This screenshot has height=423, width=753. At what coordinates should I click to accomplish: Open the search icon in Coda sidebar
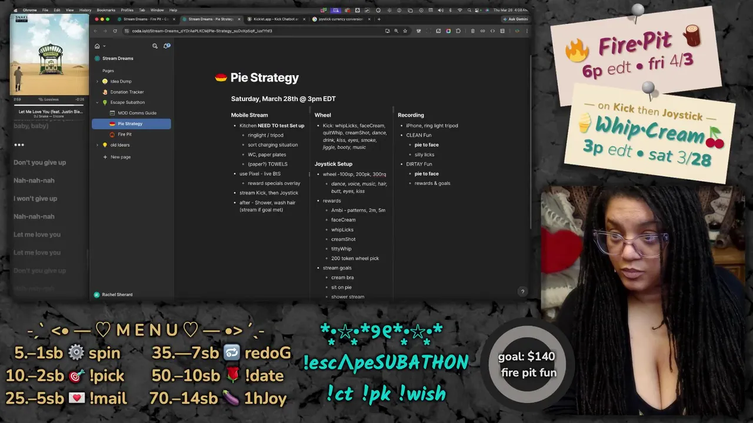pos(155,46)
